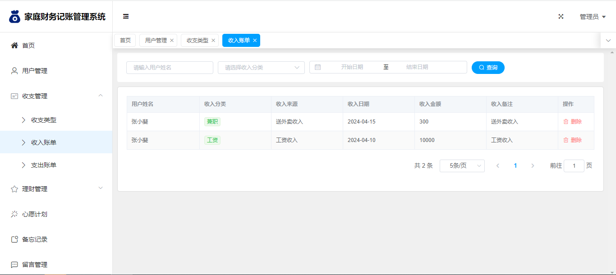Delete the 工资 income row

coord(572,140)
